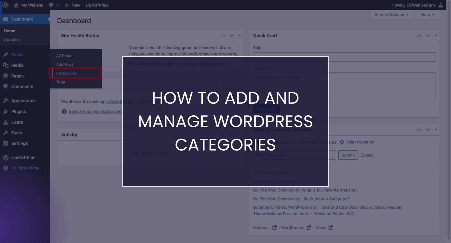Open the Gutenberg Times Weekend Edition 327 link
Screen dimensions: 451x243
[x=328, y=210]
